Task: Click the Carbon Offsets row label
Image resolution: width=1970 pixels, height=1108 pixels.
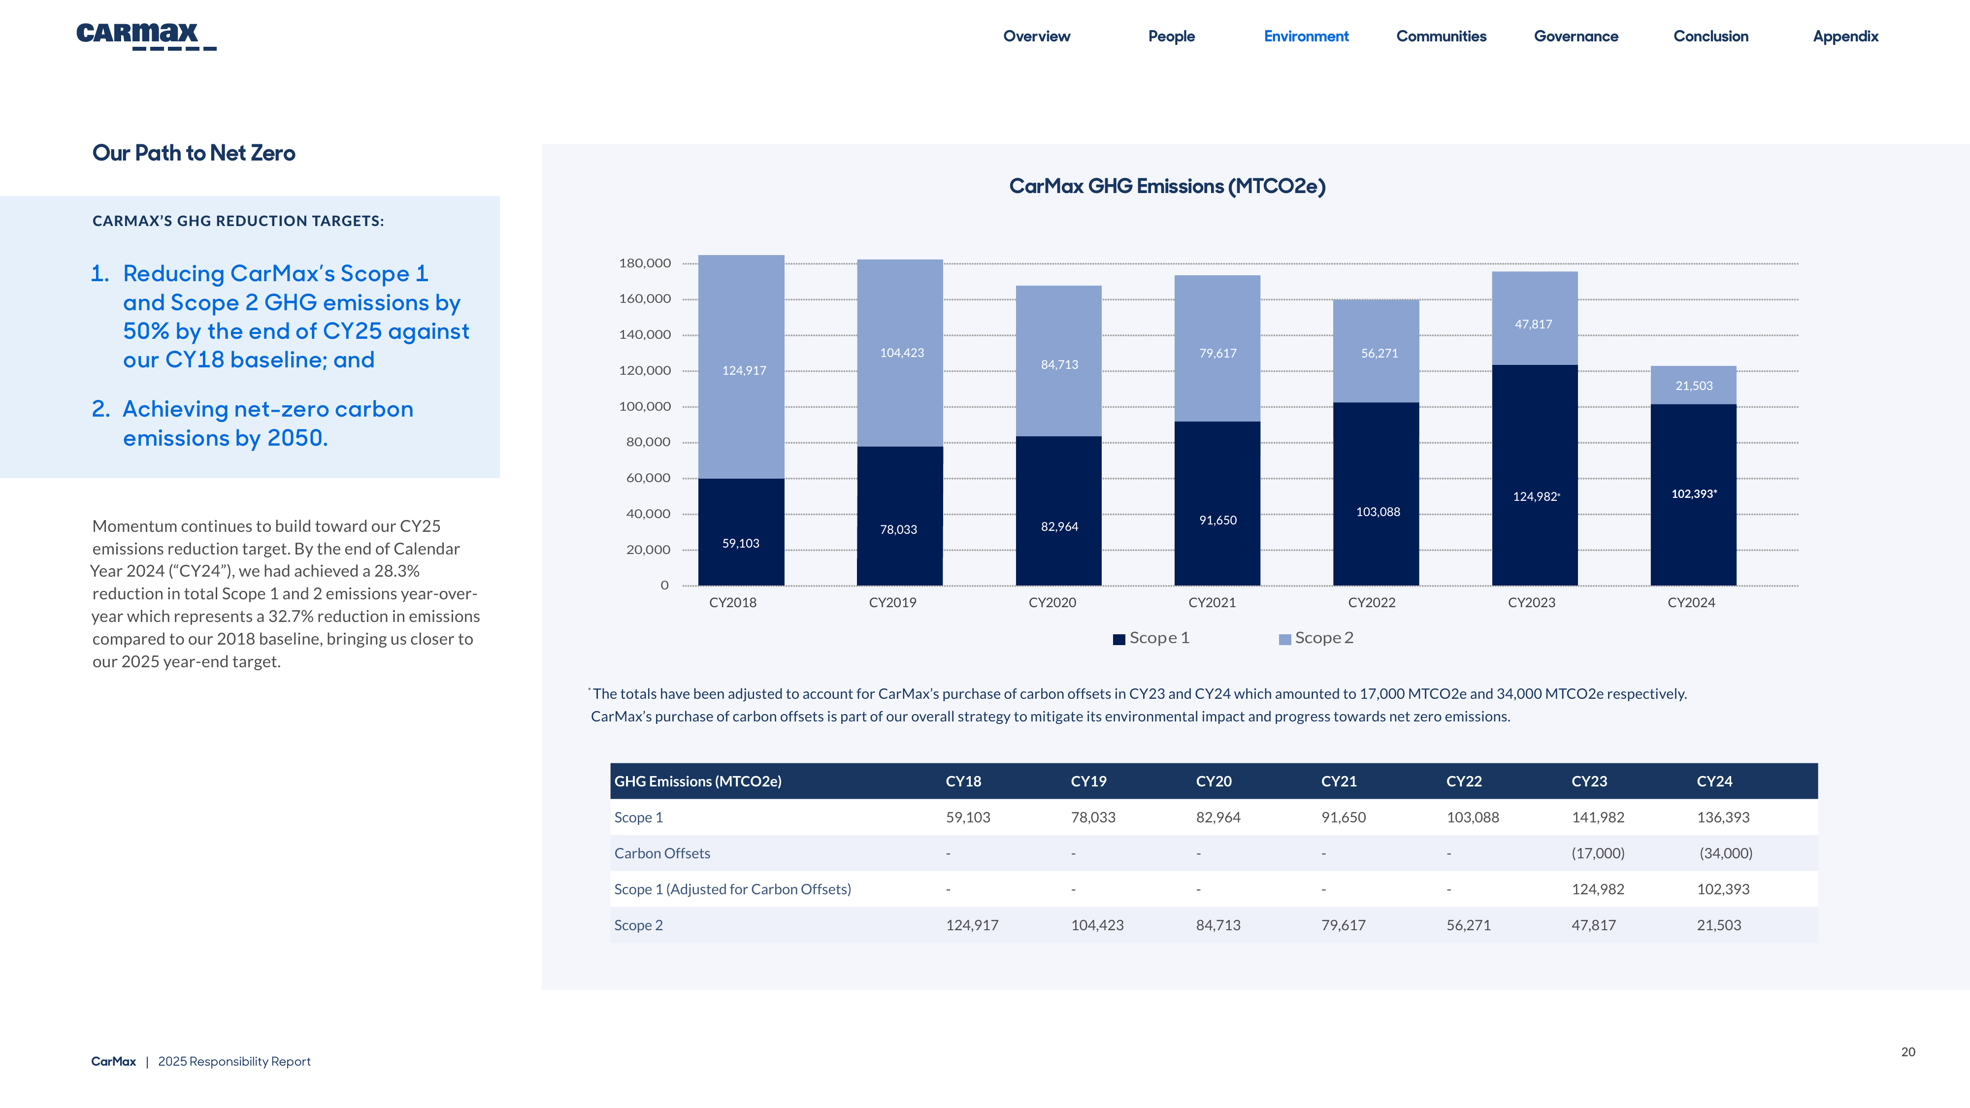Action: point(661,853)
